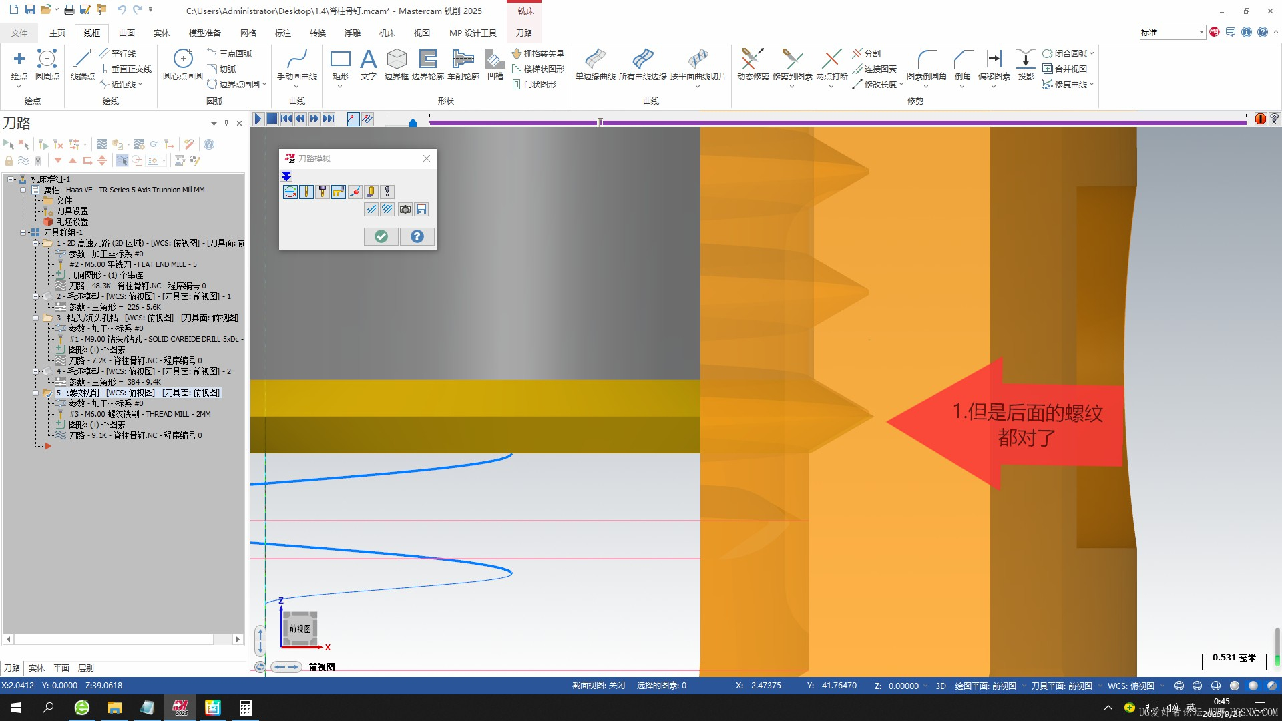Confirm the 刀路模拟 dialog with green check
Viewport: 1282px width, 721px height.
click(381, 236)
